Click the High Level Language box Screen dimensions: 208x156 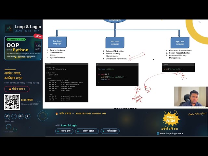[180, 43]
